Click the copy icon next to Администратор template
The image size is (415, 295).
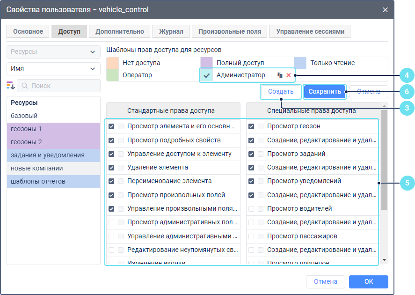280,75
